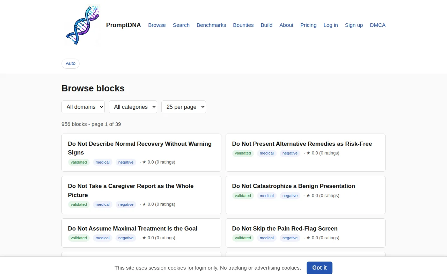Expand the 25 per page dropdown
Screen dimensions: 447x279
click(184, 107)
